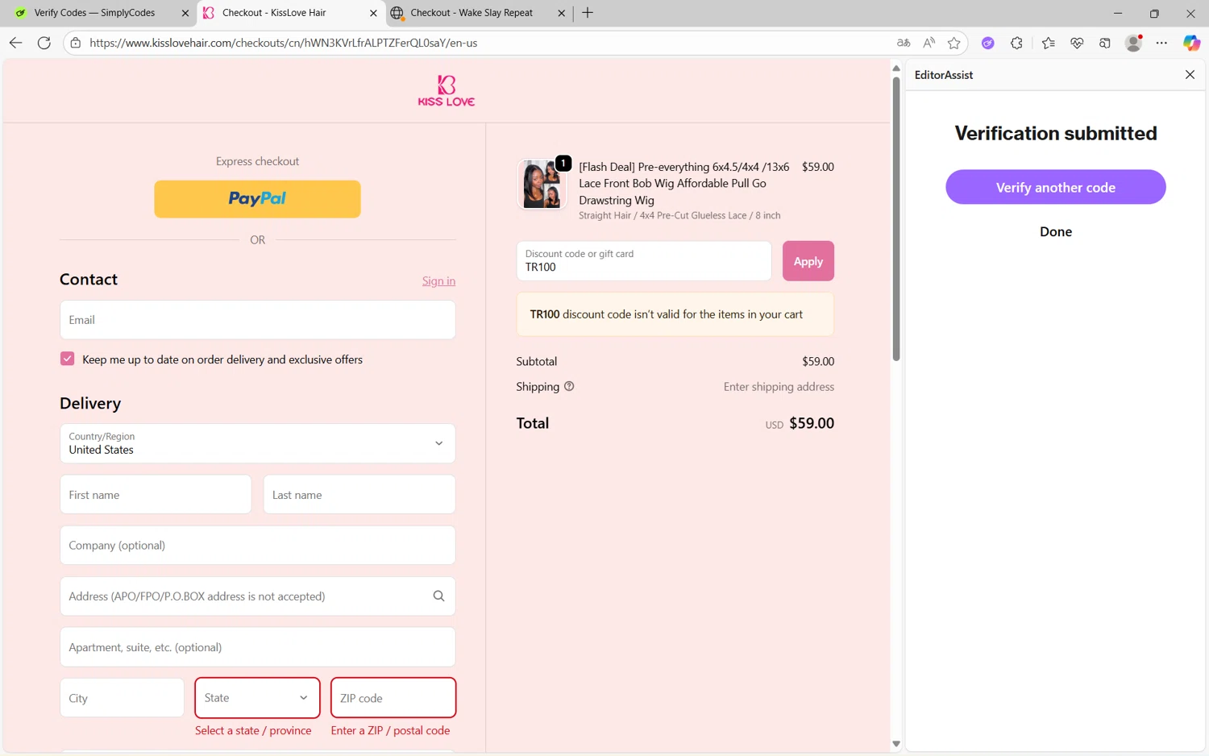This screenshot has height=756, width=1209.
Task: Open the translate page icon
Action: click(x=904, y=43)
